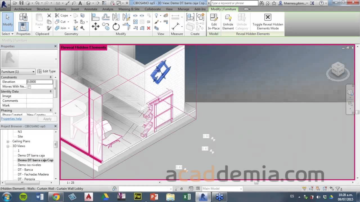Open the Collaborate ribbon tab

point(153,9)
